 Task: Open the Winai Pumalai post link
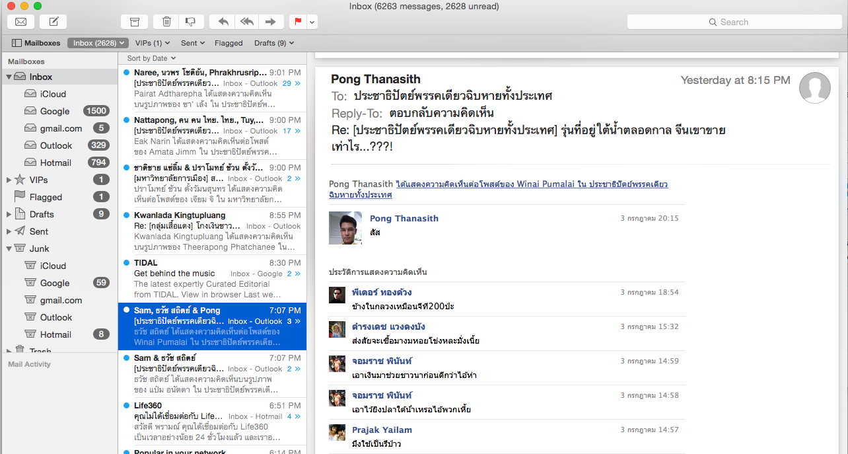(499, 189)
